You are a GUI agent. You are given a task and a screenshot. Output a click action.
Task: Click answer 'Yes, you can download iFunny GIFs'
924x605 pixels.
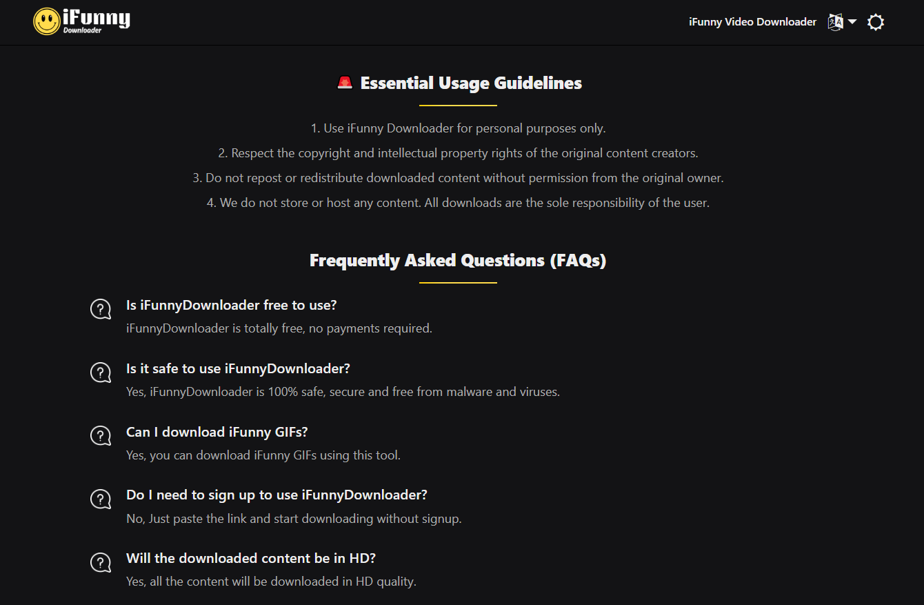(263, 455)
